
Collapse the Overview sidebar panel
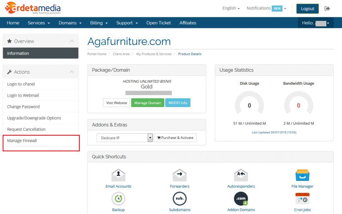(71, 41)
